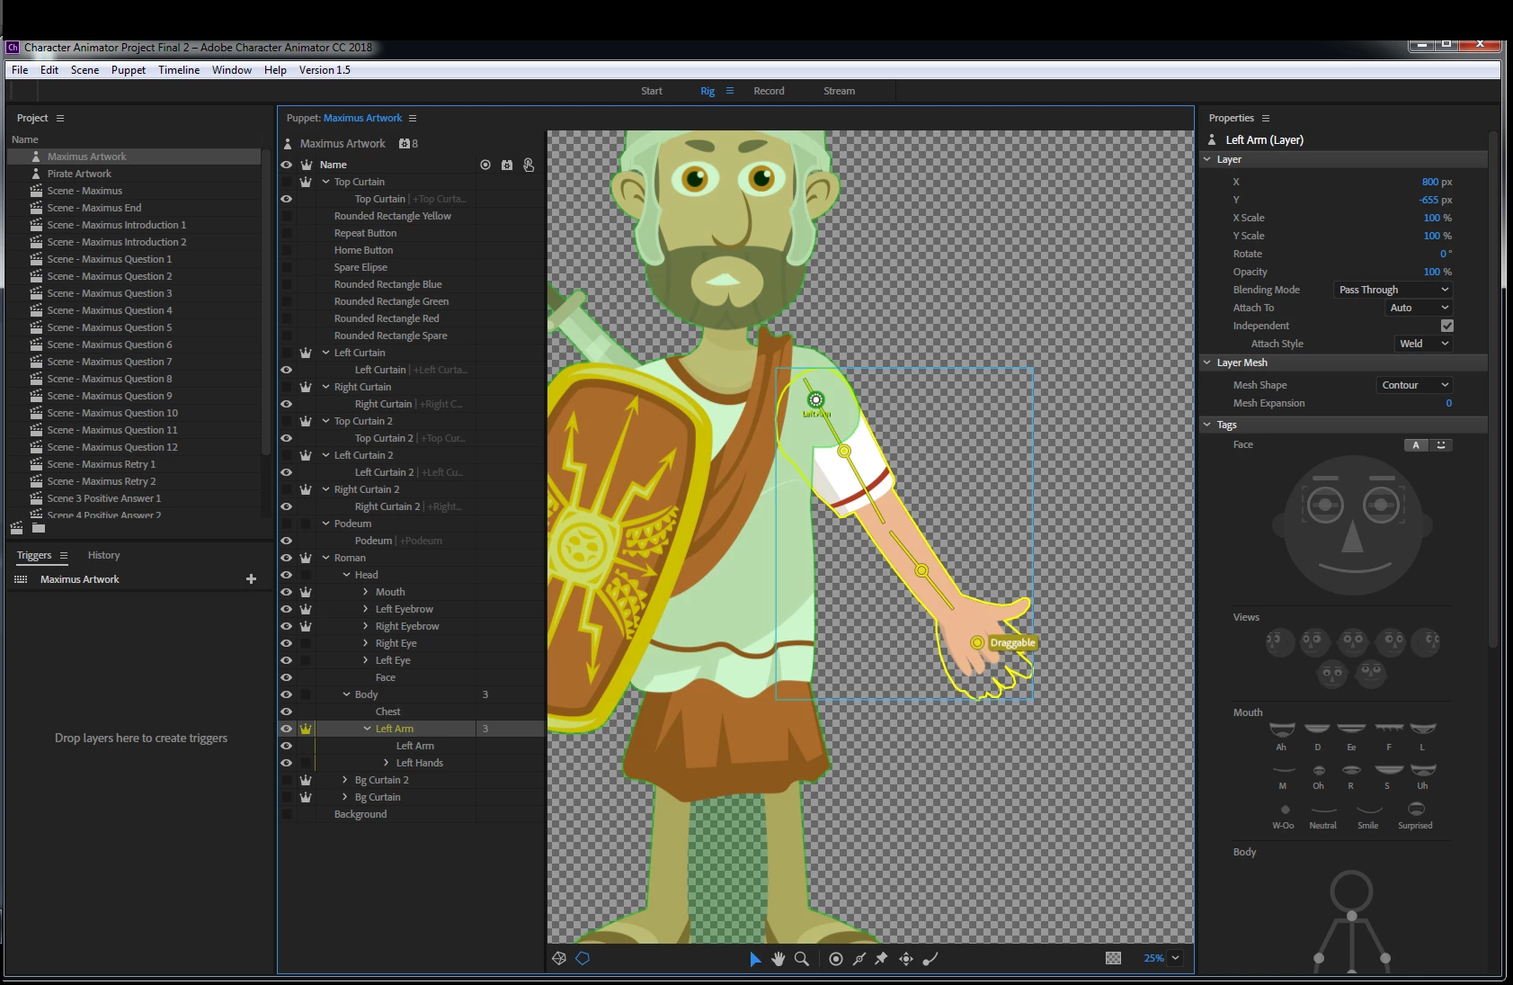Toggle visibility of Mouth layer

click(x=287, y=592)
